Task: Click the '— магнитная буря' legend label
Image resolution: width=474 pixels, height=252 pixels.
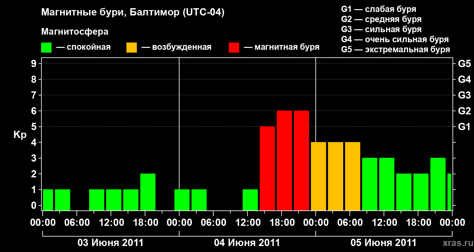Action: pyautogui.click(x=282, y=48)
